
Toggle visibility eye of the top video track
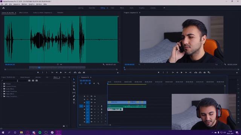(95, 96)
